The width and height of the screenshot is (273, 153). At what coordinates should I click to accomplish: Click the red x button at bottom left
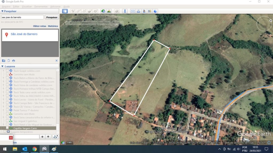click(11, 138)
